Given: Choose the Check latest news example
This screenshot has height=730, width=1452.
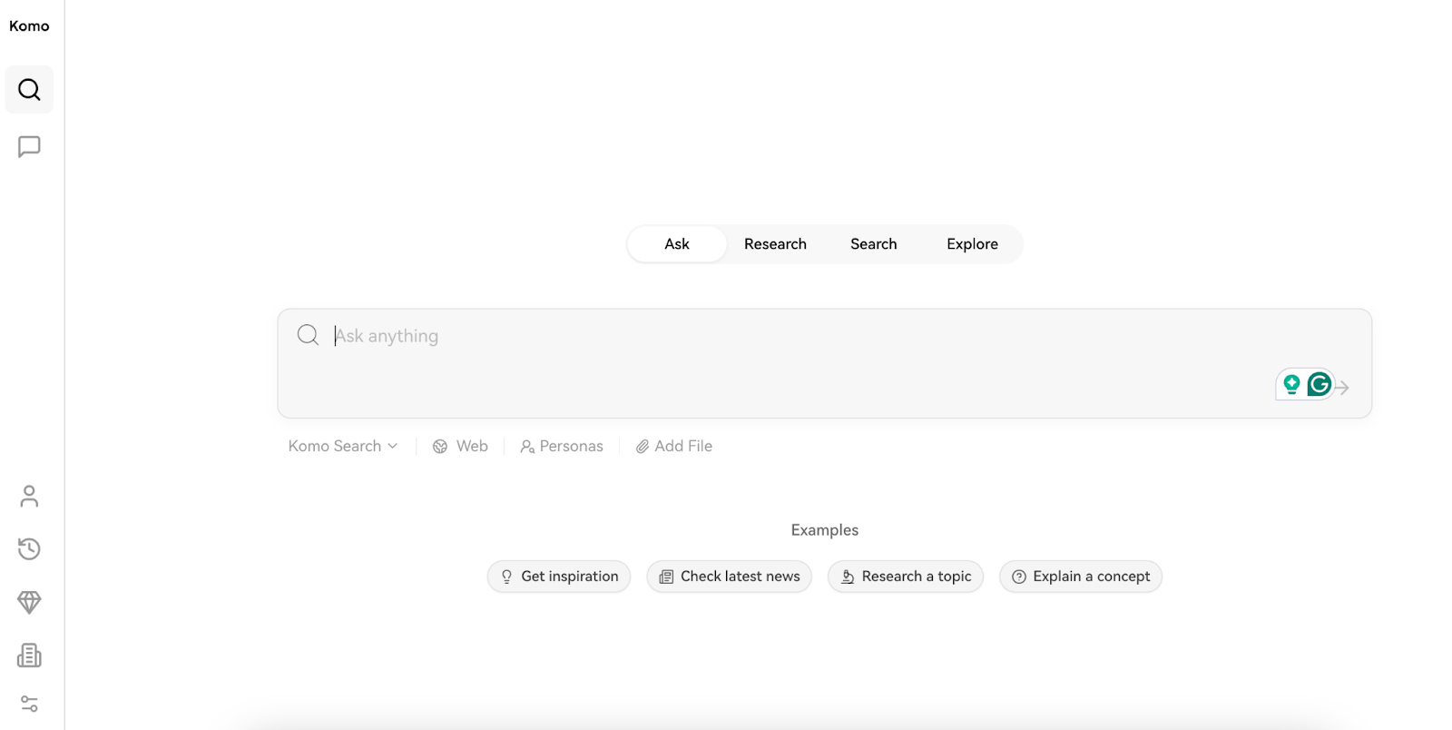Looking at the screenshot, I should pos(730,577).
